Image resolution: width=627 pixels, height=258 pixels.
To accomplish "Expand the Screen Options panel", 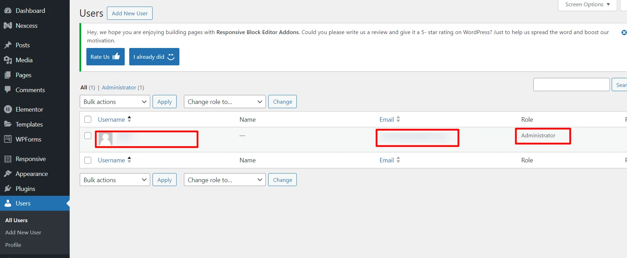I will (x=588, y=5).
